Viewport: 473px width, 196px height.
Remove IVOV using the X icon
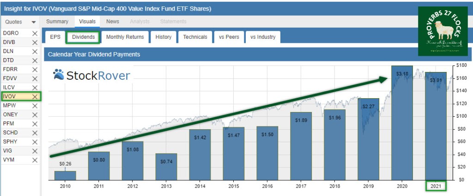[x=35, y=96]
